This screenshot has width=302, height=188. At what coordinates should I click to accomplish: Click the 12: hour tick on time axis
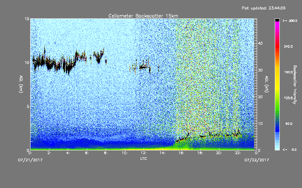144,153
